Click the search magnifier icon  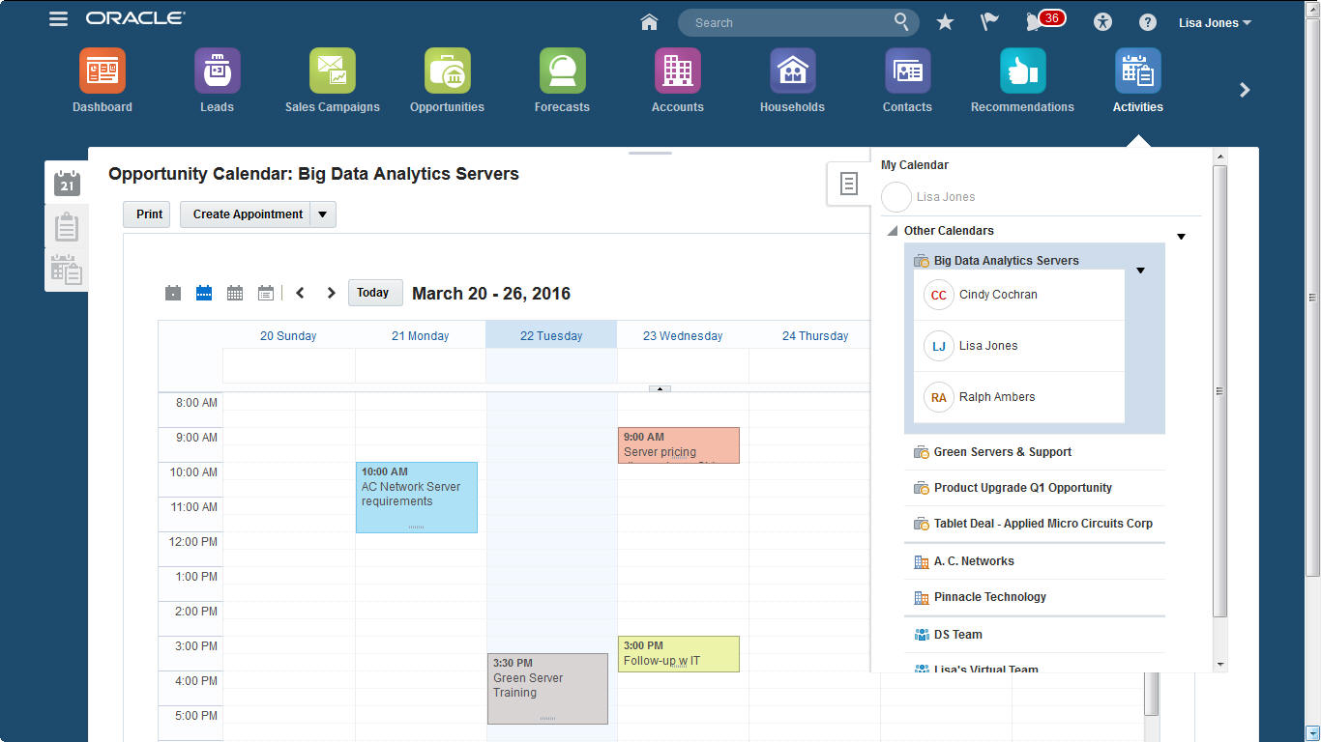pos(901,21)
